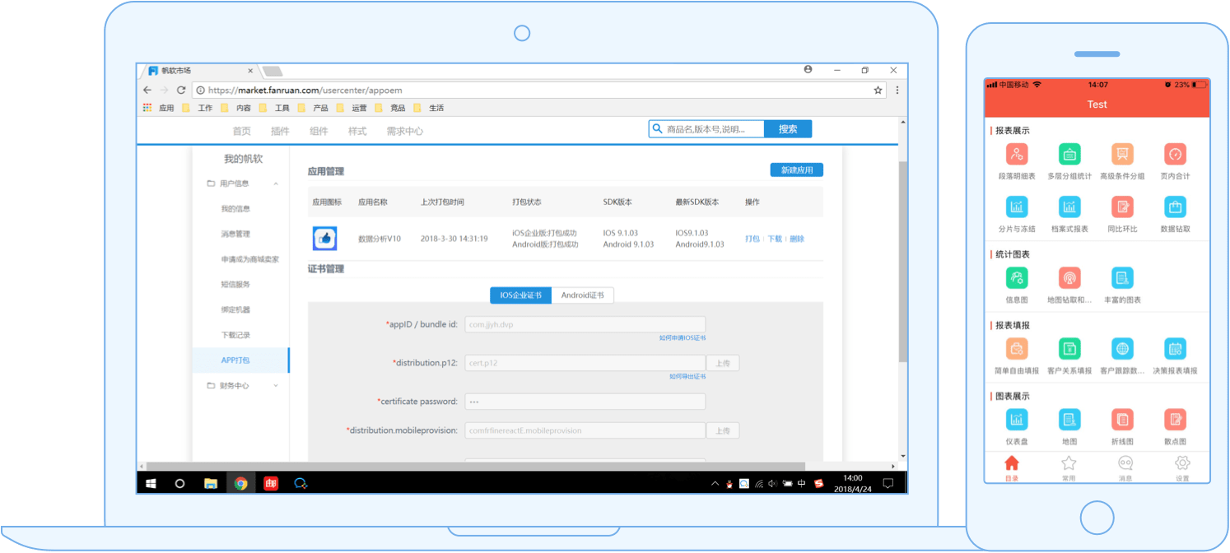Open 设置 gear in phone bottom bar
Viewport: 1230px width, 553px height.
(1182, 463)
